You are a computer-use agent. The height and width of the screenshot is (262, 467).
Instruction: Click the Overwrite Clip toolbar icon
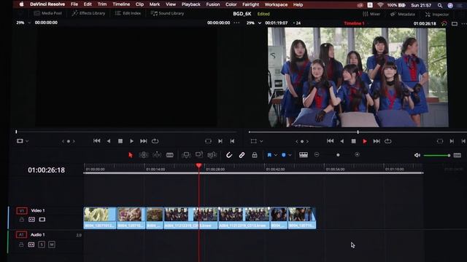pyautogui.click(x=199, y=154)
